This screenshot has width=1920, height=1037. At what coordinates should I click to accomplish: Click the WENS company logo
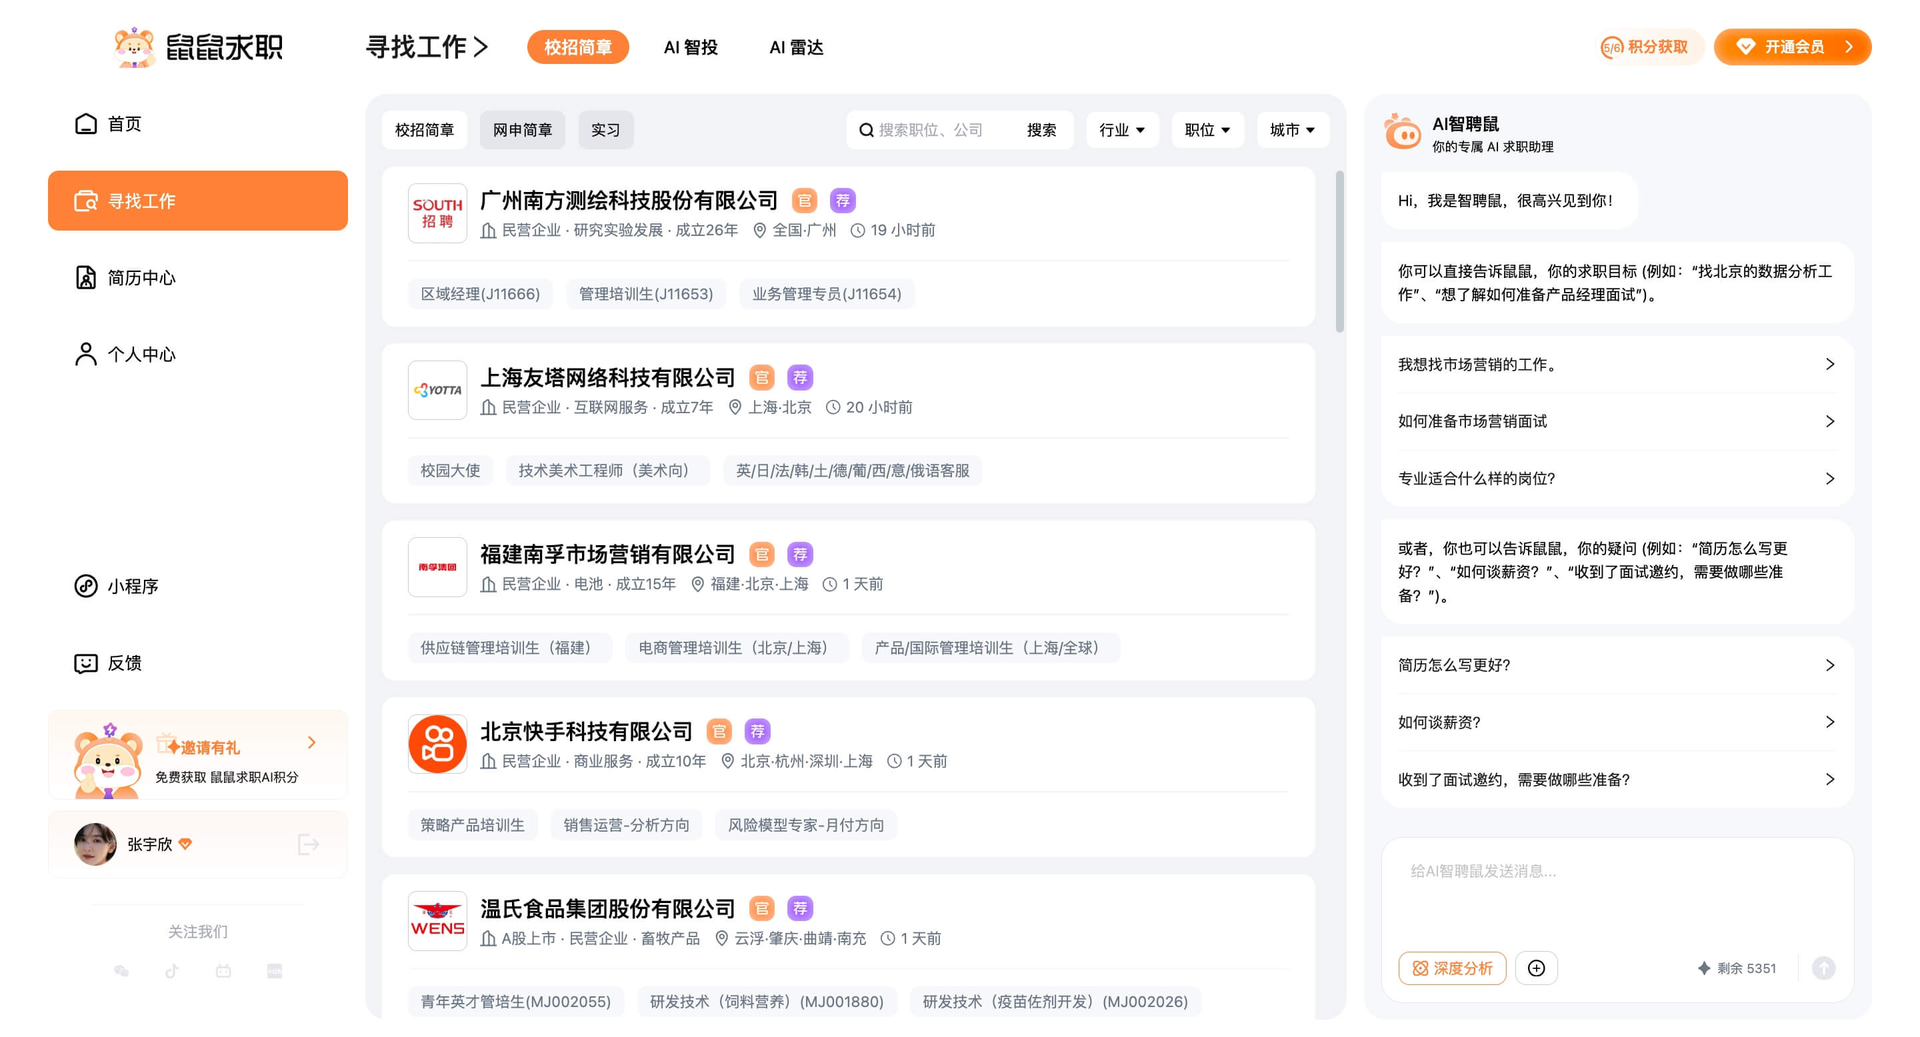[x=437, y=921]
